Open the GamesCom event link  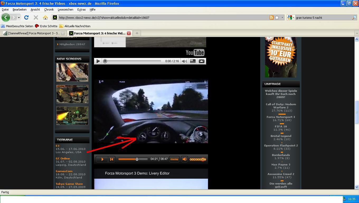point(64,171)
